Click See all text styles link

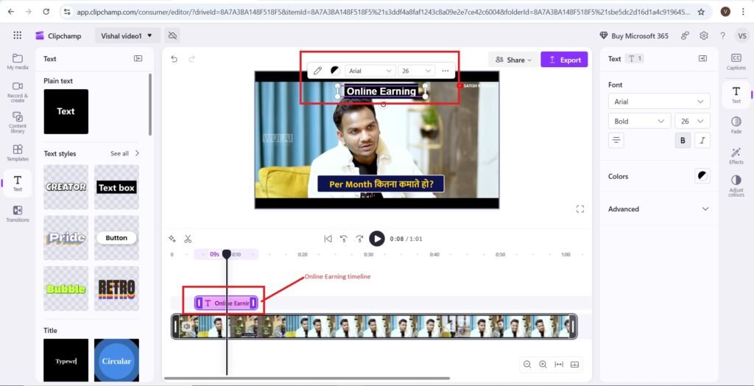[124, 153]
